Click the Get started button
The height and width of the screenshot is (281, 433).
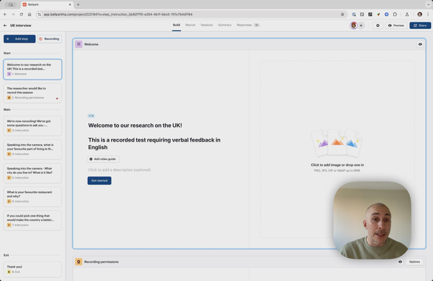click(x=99, y=181)
